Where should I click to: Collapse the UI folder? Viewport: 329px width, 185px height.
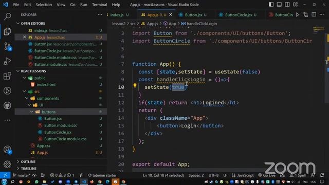[x=41, y=105]
